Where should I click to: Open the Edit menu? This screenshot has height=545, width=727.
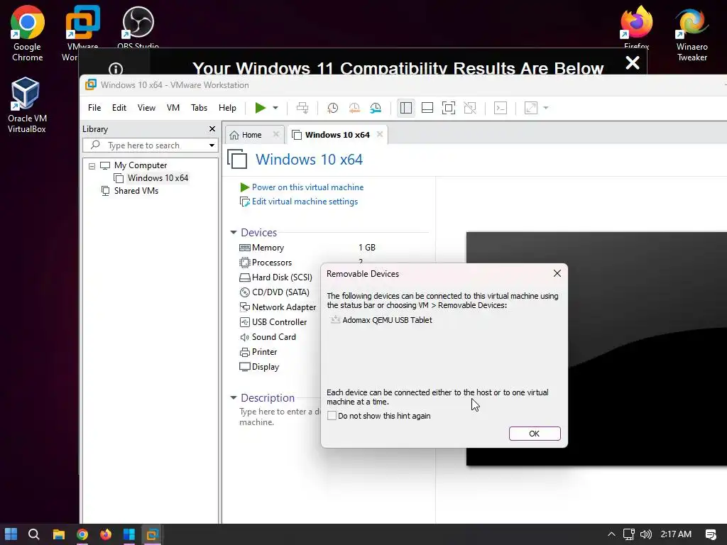pyautogui.click(x=119, y=108)
